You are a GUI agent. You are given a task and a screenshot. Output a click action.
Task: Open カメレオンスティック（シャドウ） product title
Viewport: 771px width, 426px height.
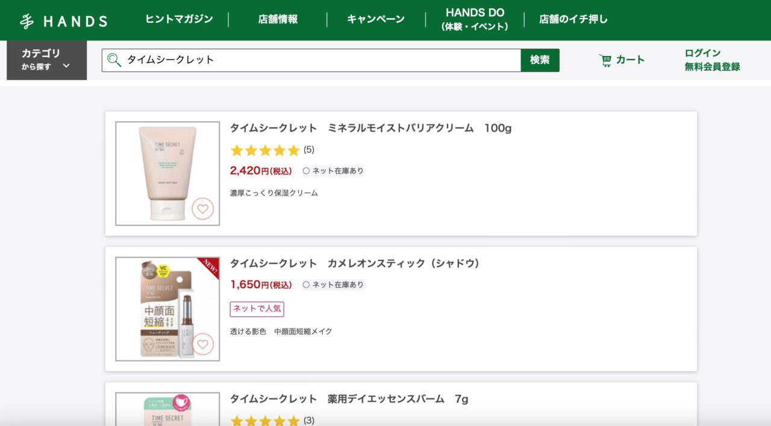coord(355,264)
